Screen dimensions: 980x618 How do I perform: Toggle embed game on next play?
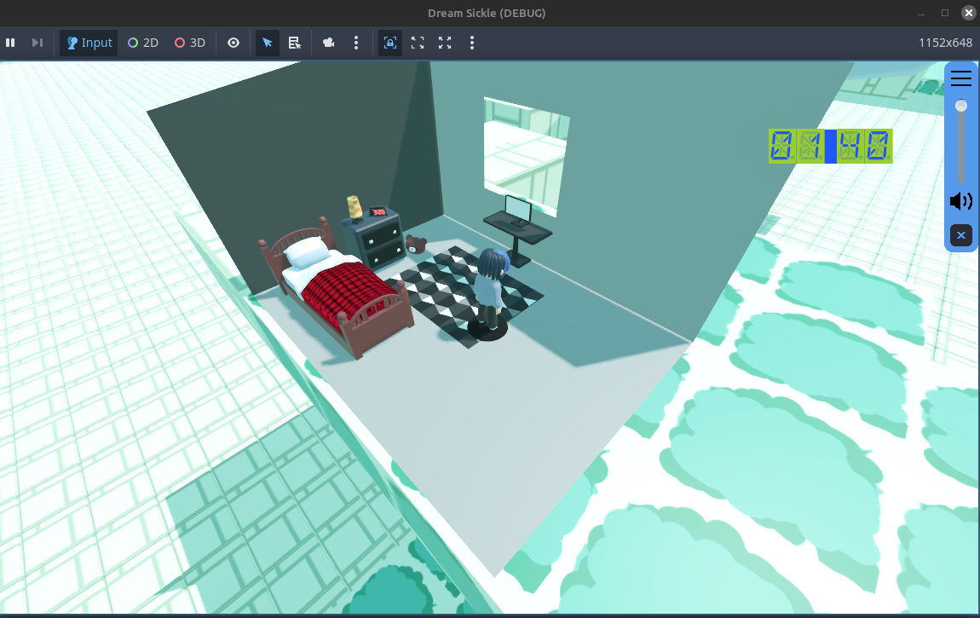pos(390,43)
